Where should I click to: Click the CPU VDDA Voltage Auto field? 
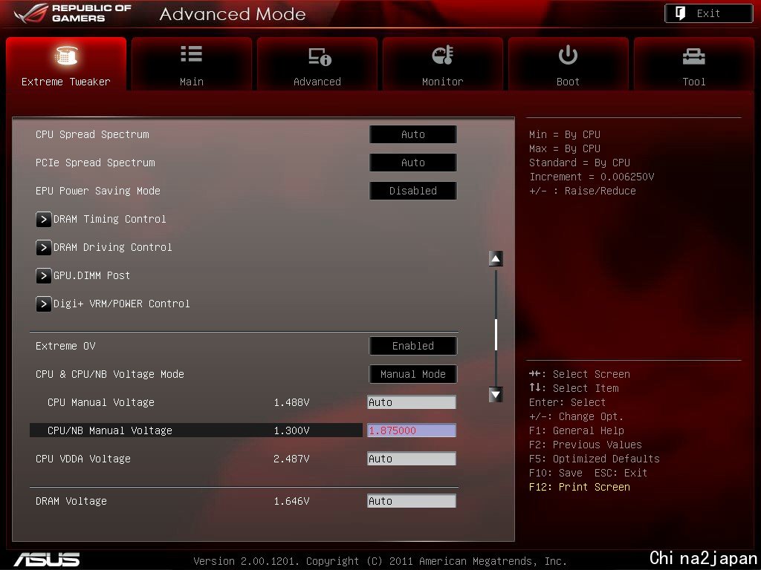tap(412, 459)
